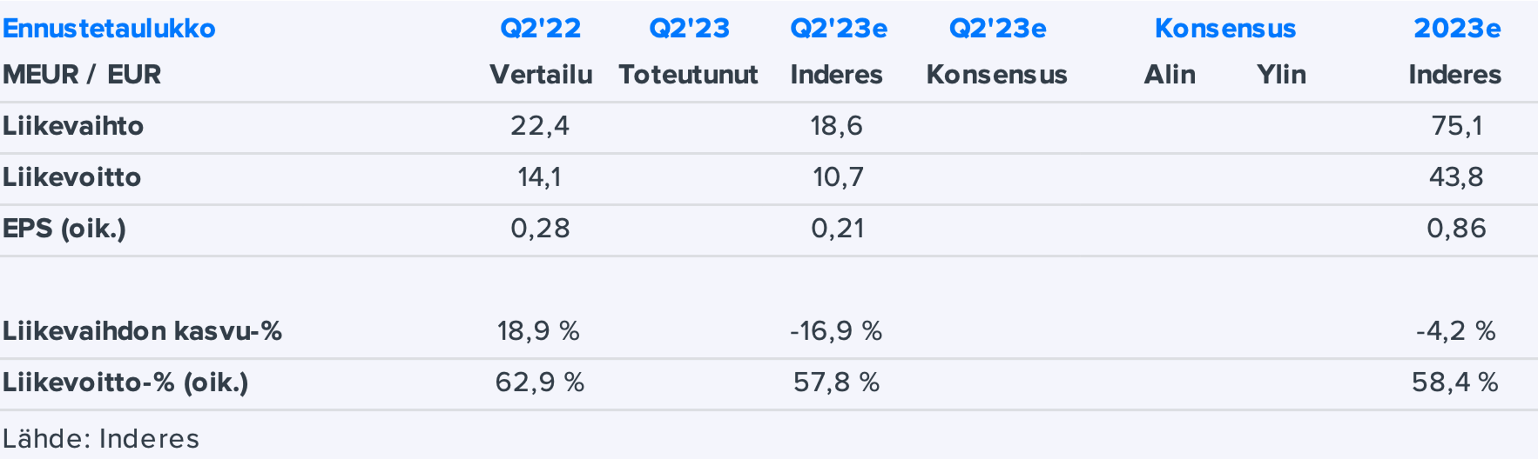The height and width of the screenshot is (459, 1538).
Task: Select the margin value 58,4 %
Action: point(1454,383)
